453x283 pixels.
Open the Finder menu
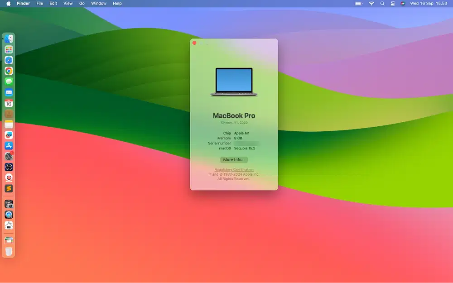coord(24,4)
